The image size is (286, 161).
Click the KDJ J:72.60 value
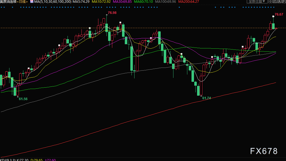(x=50, y=160)
